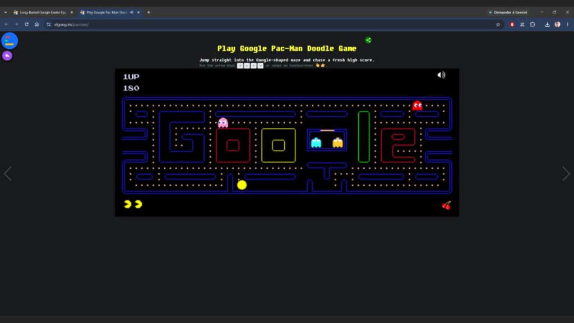Image resolution: width=574 pixels, height=323 pixels.
Task: Close the 'Long-Buried Google Easter Eggs' tab
Action: point(72,12)
